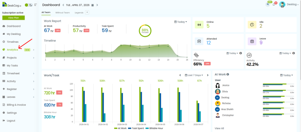Screen dimensions: 301x132
Task: Click the Leave calendar icon
Action: [x=252, y=41]
